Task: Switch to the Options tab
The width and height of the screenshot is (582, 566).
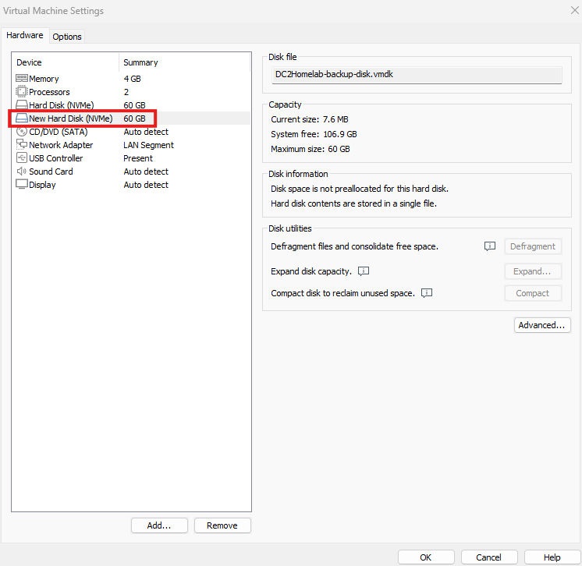Action: tap(67, 37)
